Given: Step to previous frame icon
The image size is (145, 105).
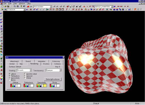Looking at the screenshot, I should pyautogui.click(x=125, y=6).
